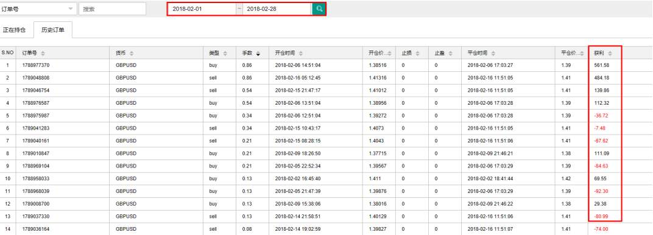The image size is (653, 235).
Task: Click open price 1.38516
Action: pyautogui.click(x=377, y=65)
